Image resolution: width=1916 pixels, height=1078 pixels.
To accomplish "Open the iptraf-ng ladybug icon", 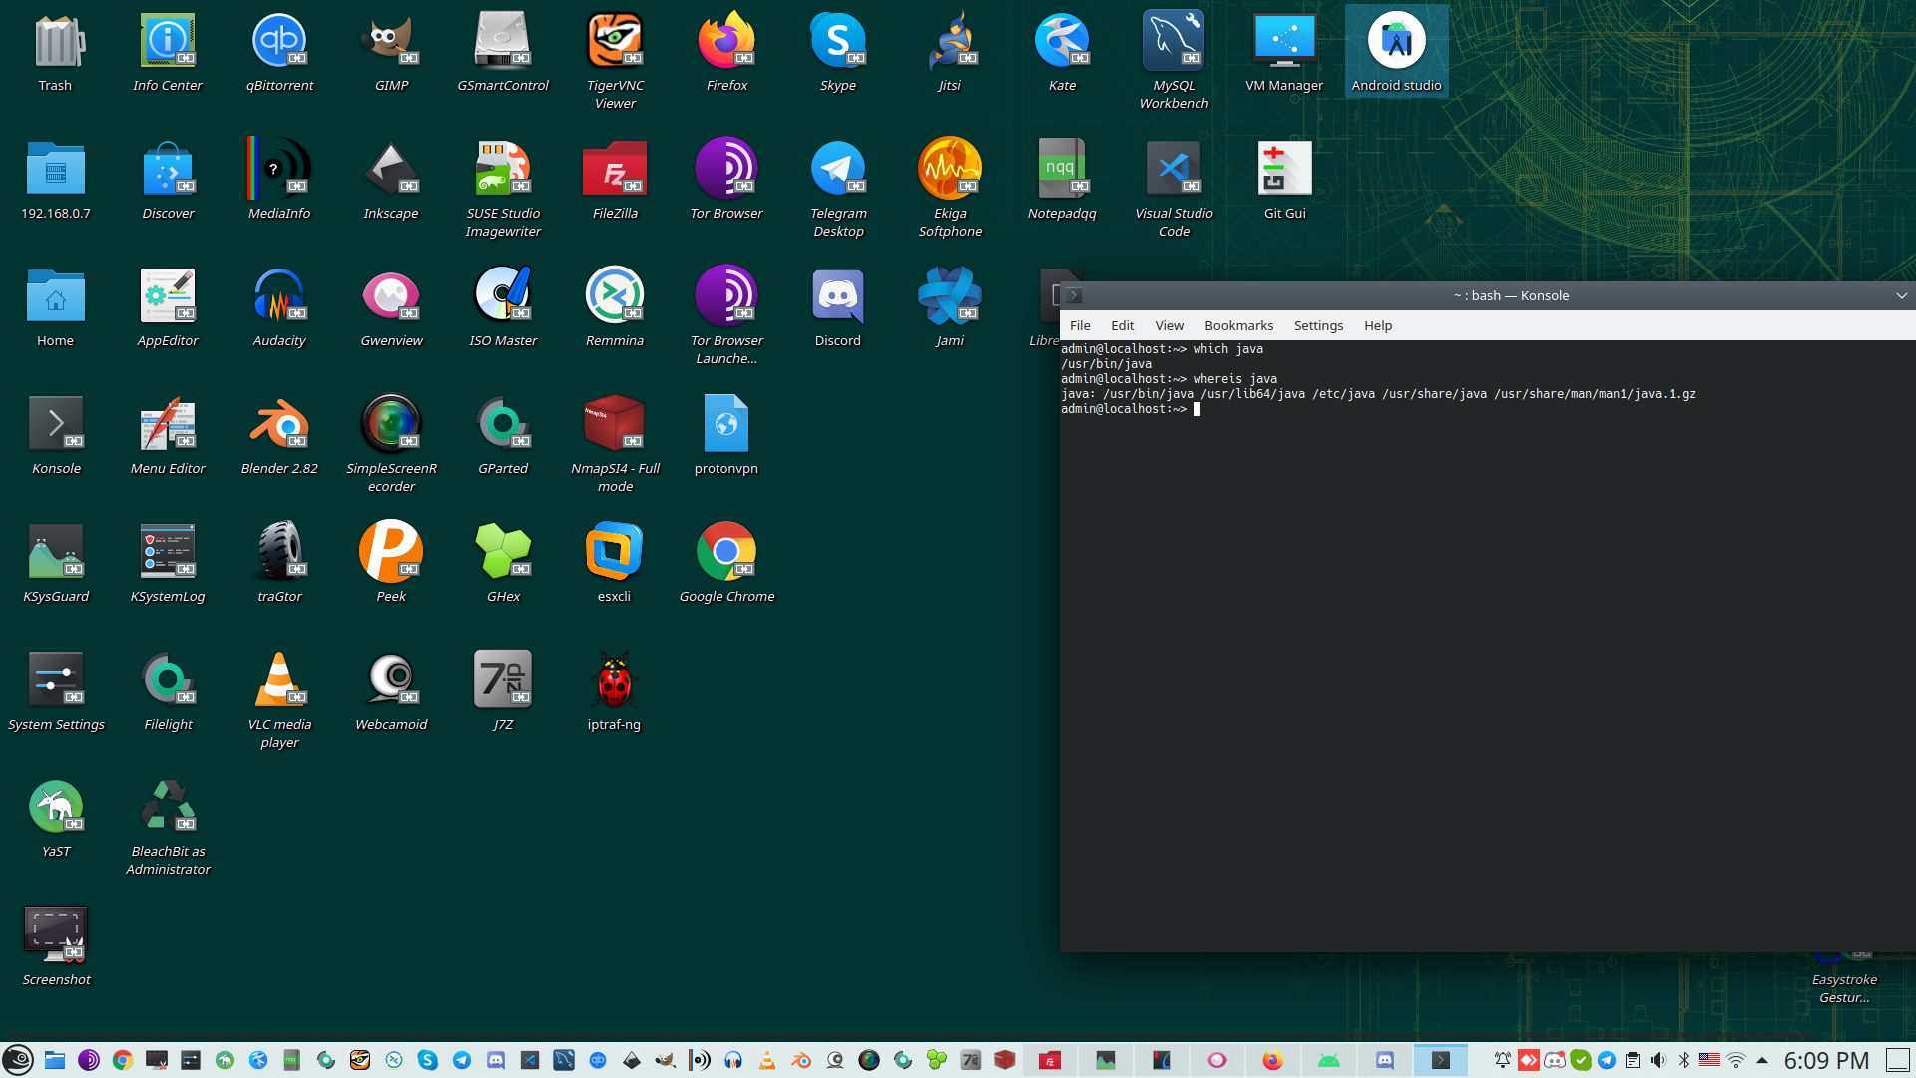I will coord(615,680).
